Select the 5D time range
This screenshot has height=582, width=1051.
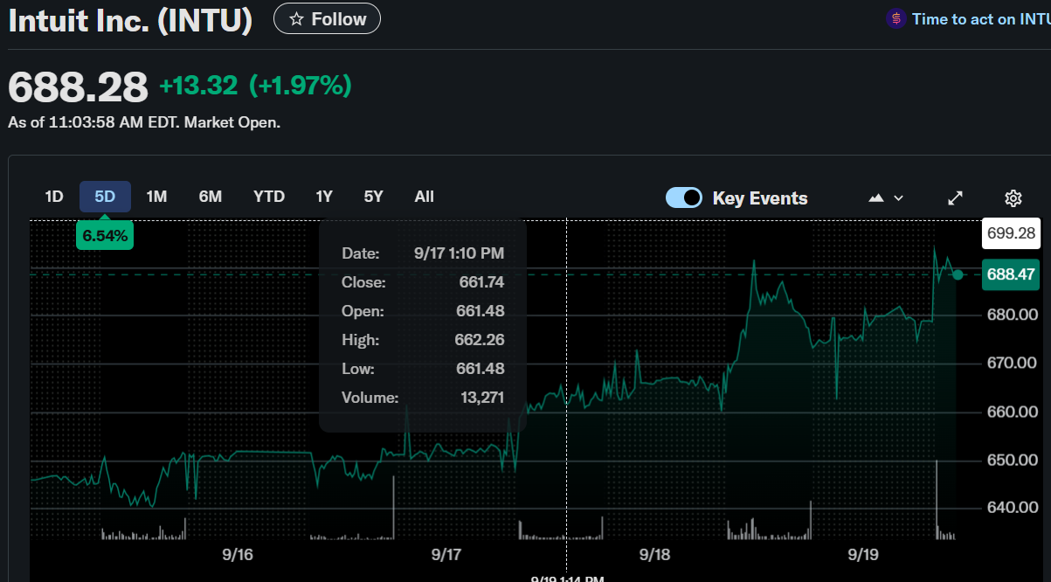tap(105, 197)
